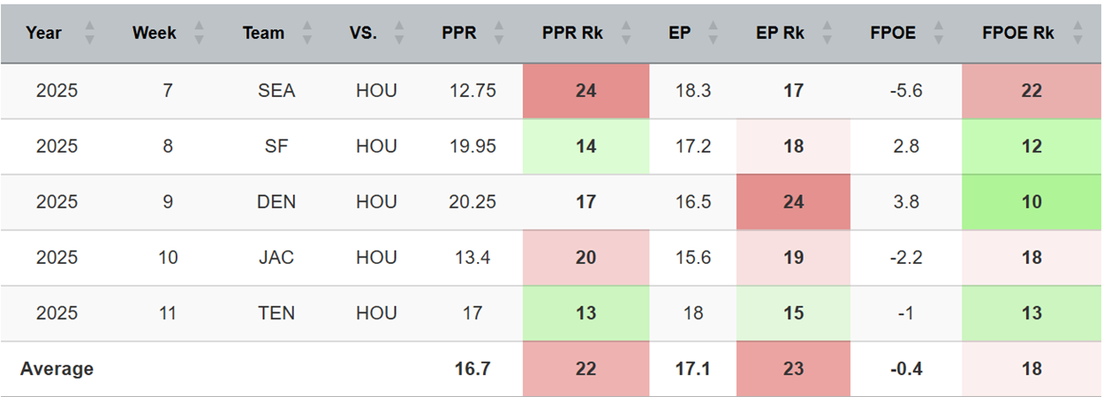Click the Average row label
Image resolution: width=1103 pixels, height=397 pixels.
click(x=57, y=369)
